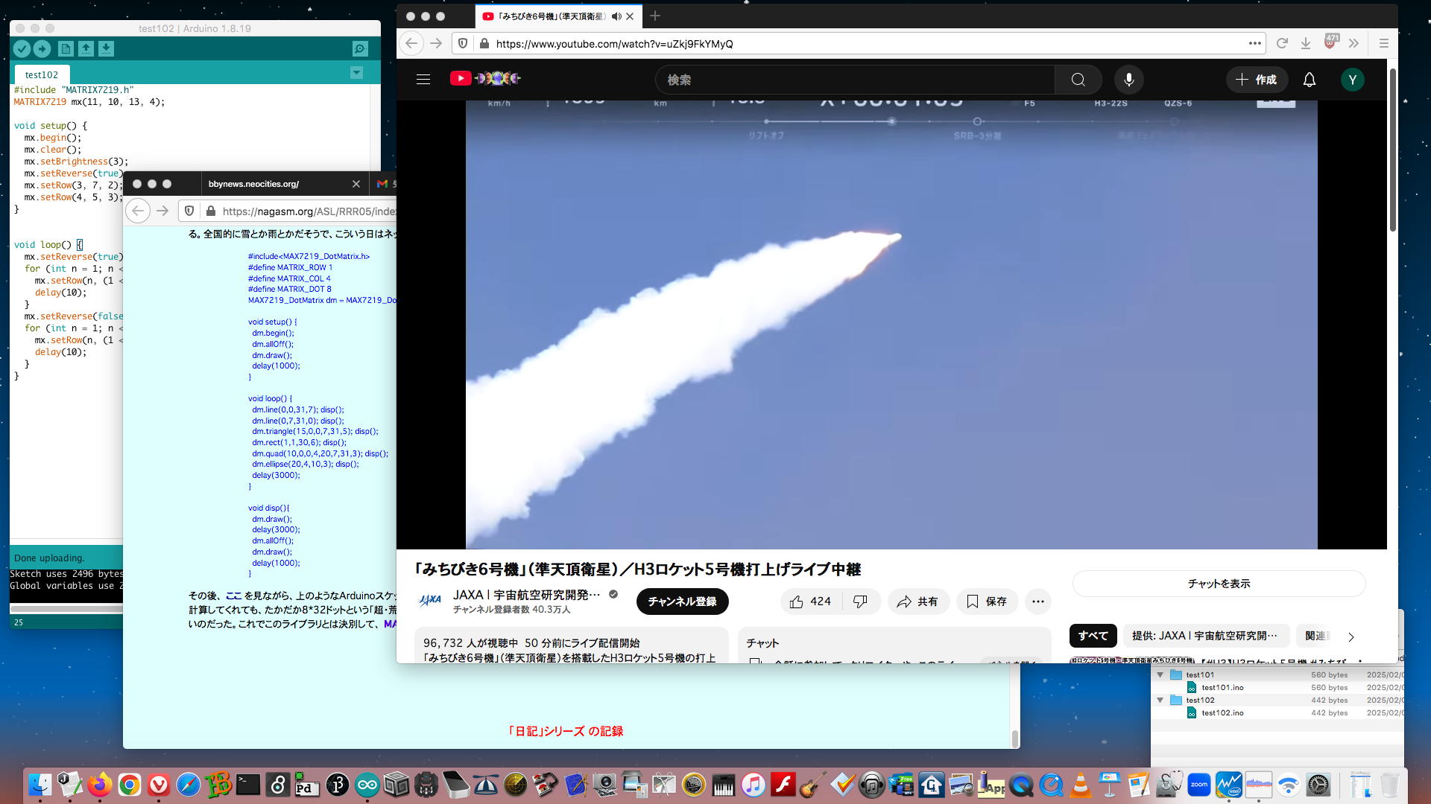Click the Arduino Upload arrow button
Image resolution: width=1431 pixels, height=804 pixels.
[x=42, y=49]
